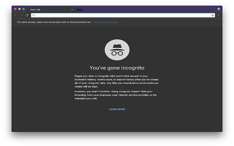Open a new tab with the new tab button
The image size is (234, 146).
point(79,10)
